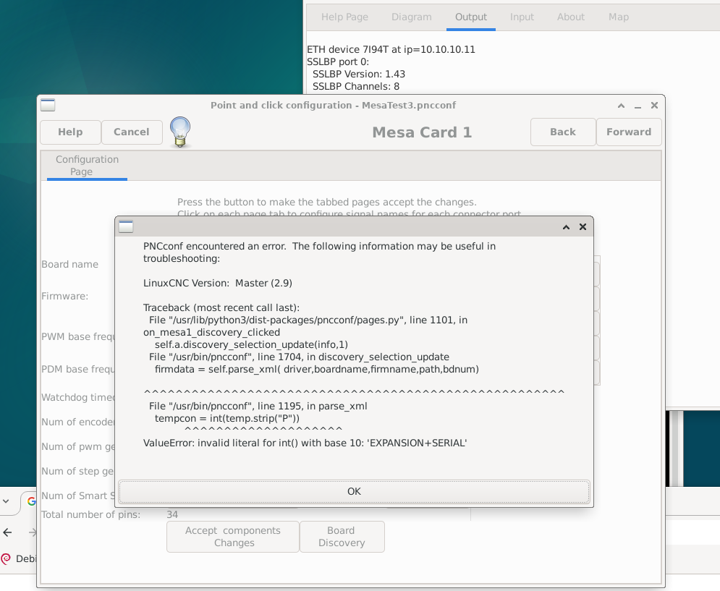
Task: Click the lightbulb hint icon
Action: pos(180,132)
